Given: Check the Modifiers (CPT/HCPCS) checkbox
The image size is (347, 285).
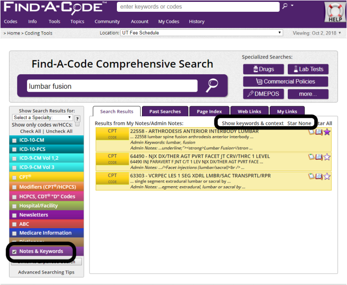Looking at the screenshot, I should click(14, 187).
